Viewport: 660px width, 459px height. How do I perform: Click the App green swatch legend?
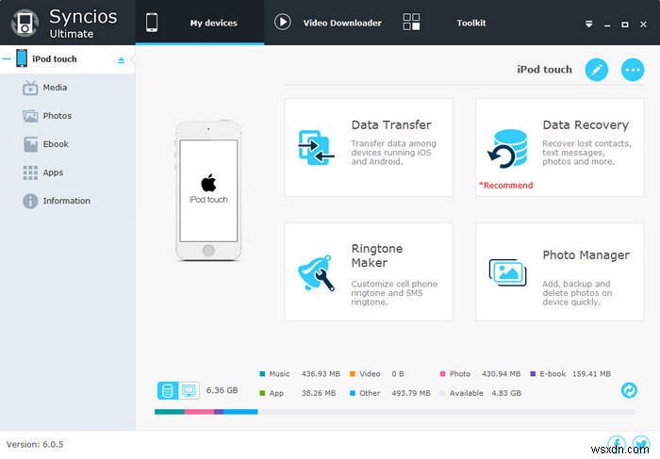click(263, 393)
